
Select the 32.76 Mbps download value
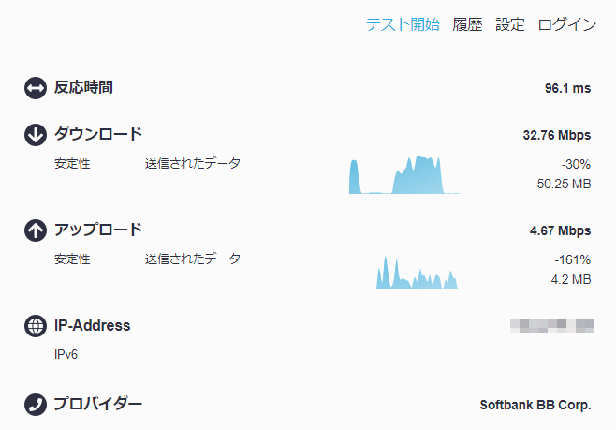(x=557, y=135)
